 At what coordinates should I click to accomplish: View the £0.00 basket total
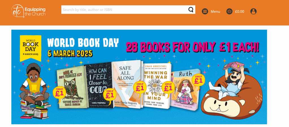pyautogui.click(x=240, y=12)
